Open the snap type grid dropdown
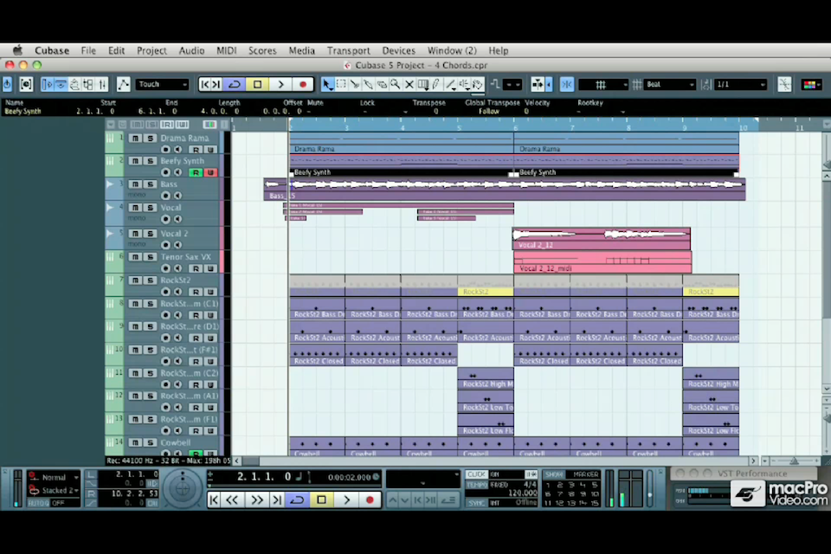 pos(603,84)
